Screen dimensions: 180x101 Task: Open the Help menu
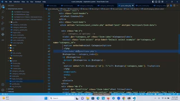[x=44, y=2]
